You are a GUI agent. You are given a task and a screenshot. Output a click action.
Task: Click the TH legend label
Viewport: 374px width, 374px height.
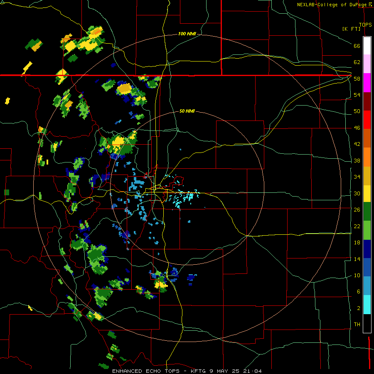tap(357, 325)
